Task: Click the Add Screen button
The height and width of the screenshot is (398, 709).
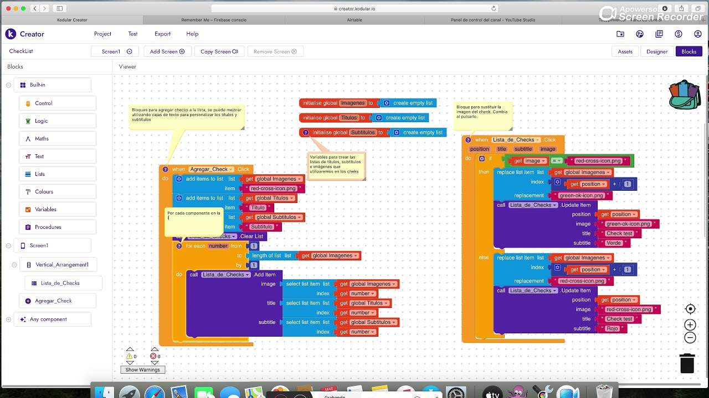Action: [x=167, y=51]
